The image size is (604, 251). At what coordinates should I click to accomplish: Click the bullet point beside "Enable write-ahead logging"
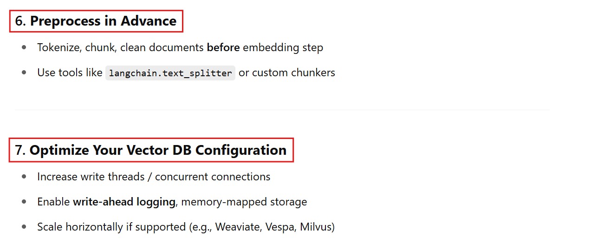tap(24, 202)
